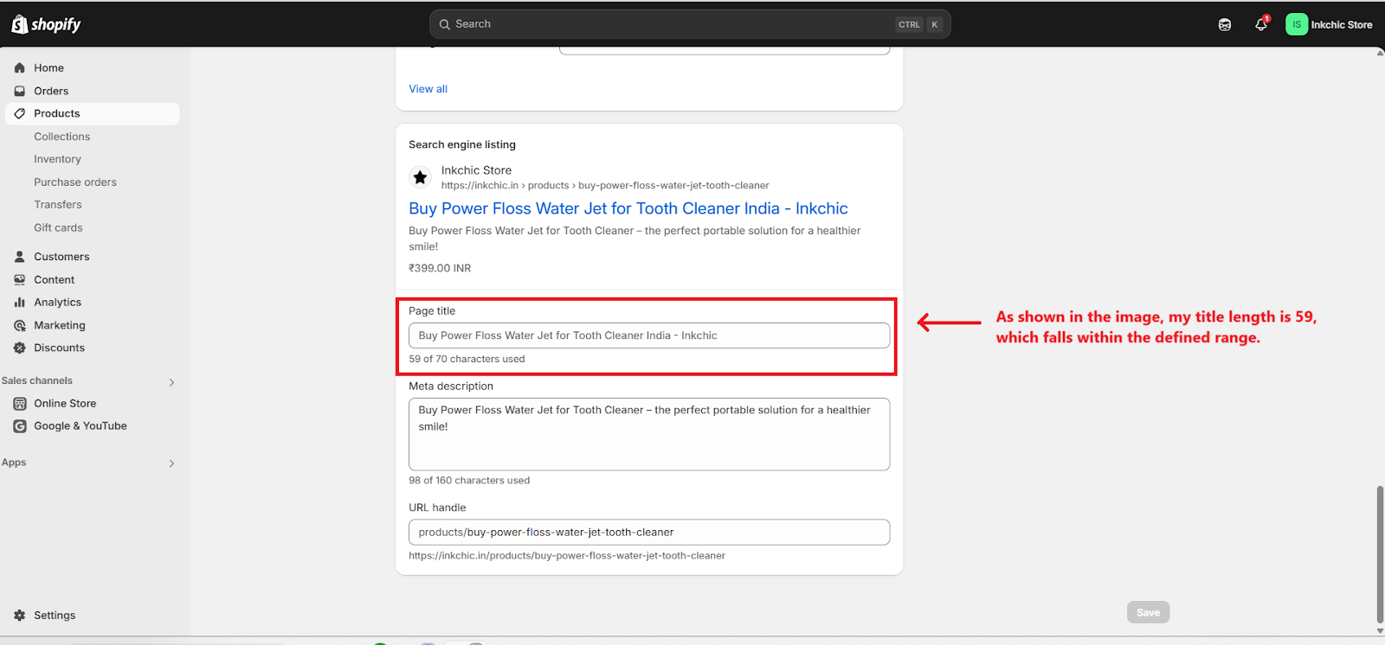The image size is (1385, 645).
Task: Click the URL handle input field
Action: click(x=649, y=533)
